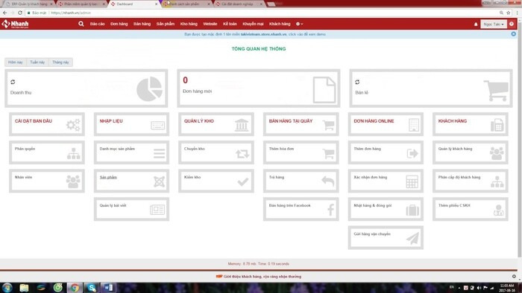
Task: Refresh the Bán lẻ retail widget
Action: tap(357, 82)
